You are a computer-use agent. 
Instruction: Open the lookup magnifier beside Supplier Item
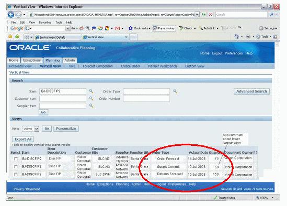[91, 106]
